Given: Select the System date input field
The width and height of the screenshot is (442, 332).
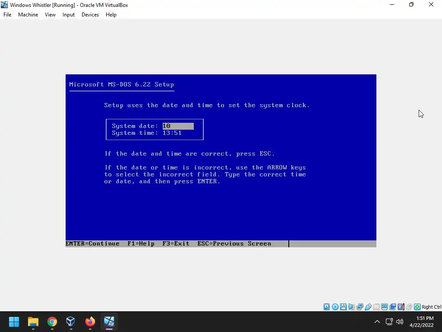Looking at the screenshot, I should click(178, 126).
